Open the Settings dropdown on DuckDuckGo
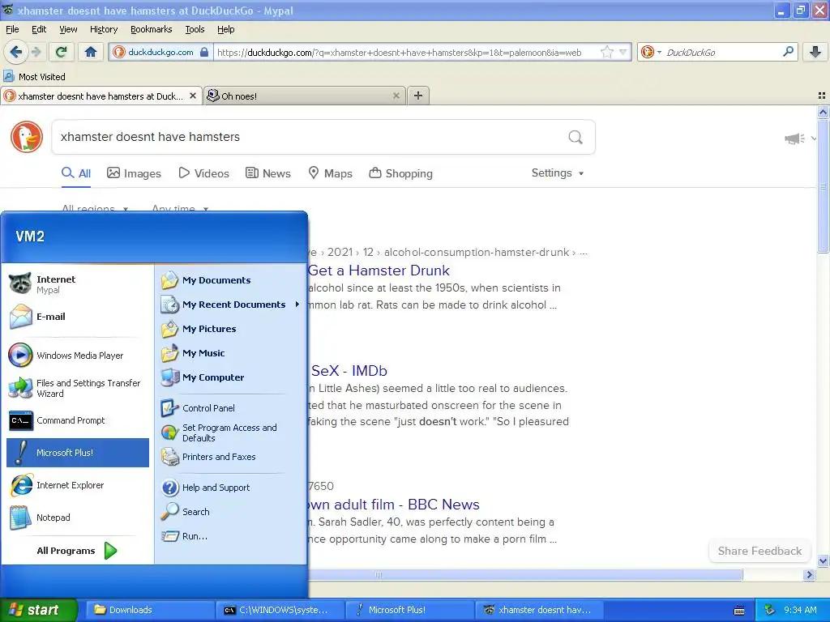830x622 pixels. (558, 173)
